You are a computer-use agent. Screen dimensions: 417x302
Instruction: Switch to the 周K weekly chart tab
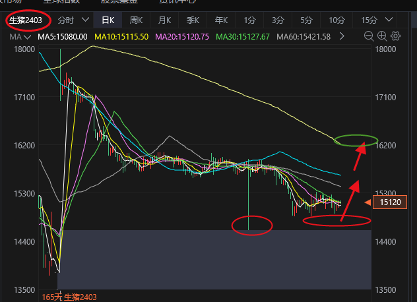point(137,21)
